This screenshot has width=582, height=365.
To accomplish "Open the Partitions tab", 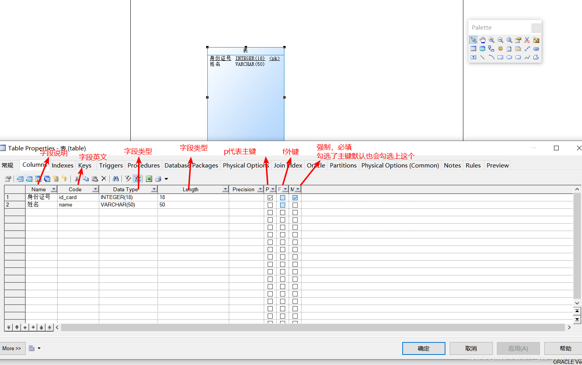I will click(x=343, y=165).
